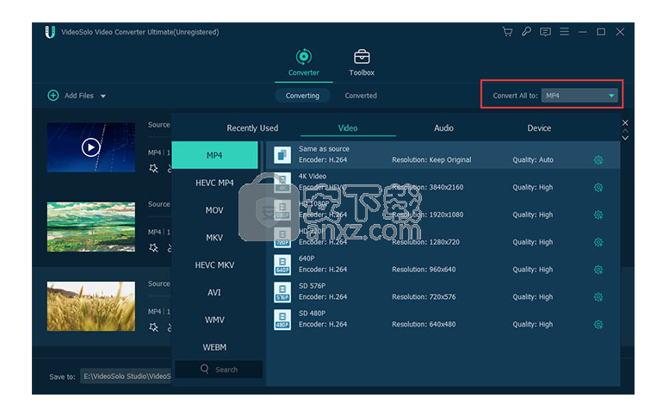Open the Audio format tab
Image resolution: width=663 pixels, height=417 pixels.
[443, 128]
